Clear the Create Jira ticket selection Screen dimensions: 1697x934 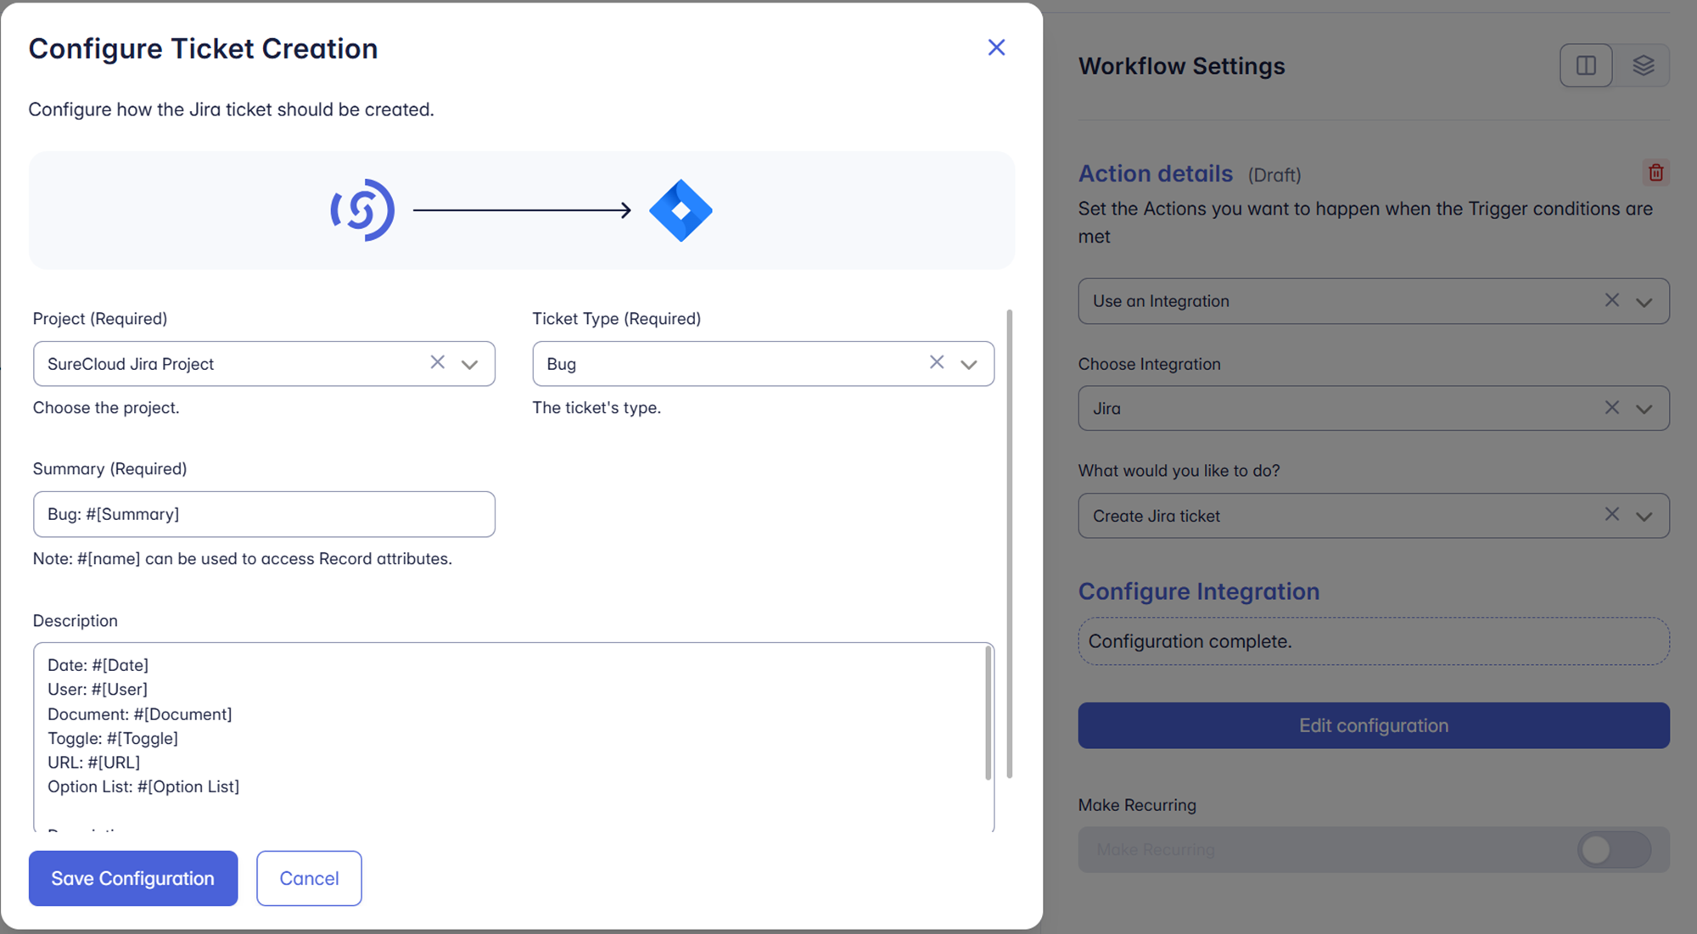(1611, 514)
